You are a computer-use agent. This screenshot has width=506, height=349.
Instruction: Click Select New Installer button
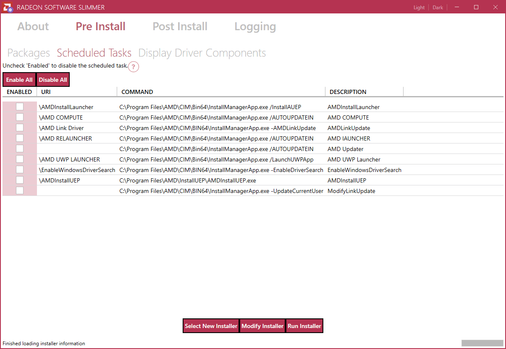coord(211,326)
